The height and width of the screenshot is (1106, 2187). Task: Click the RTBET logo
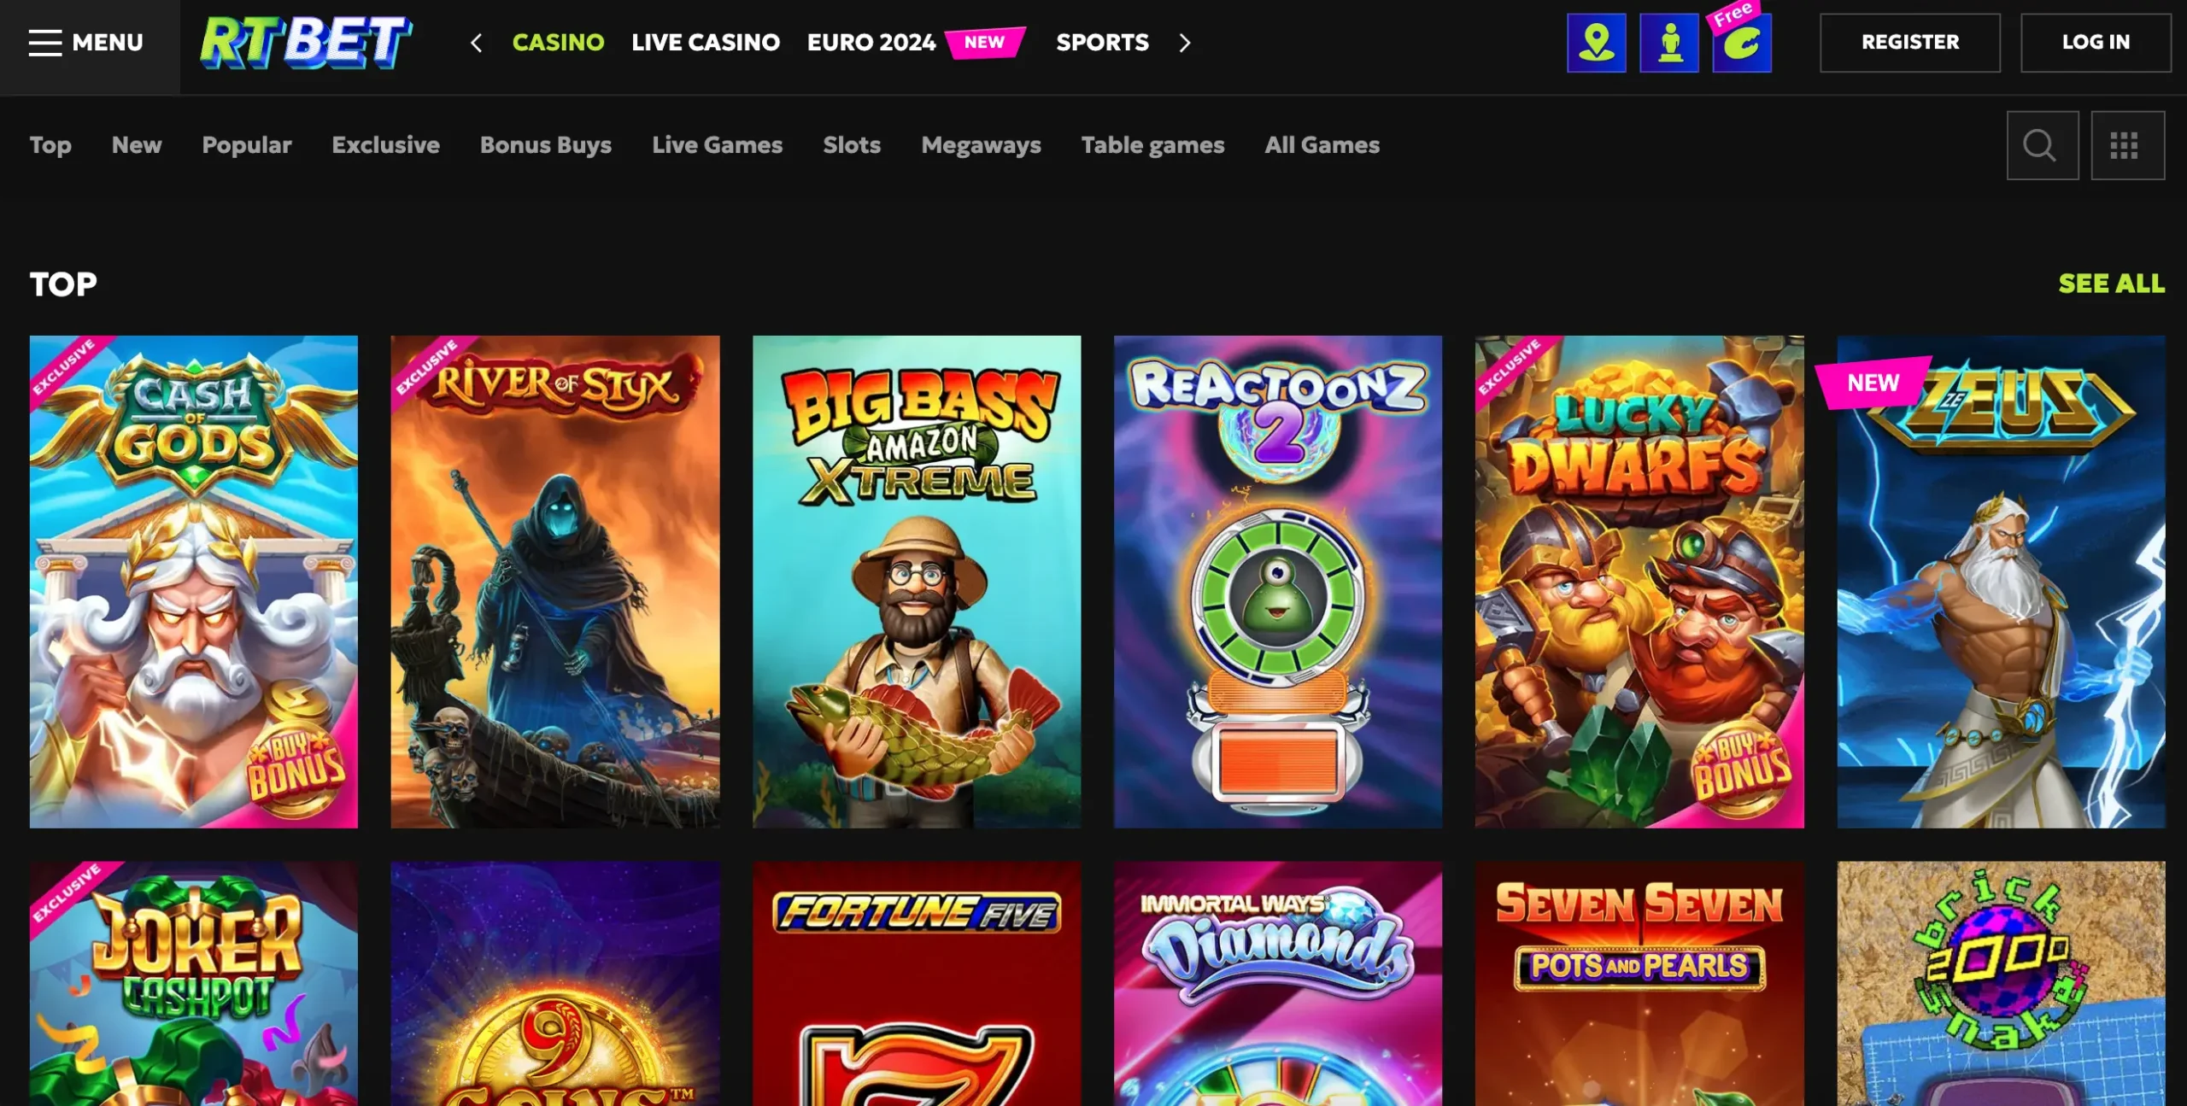click(306, 42)
